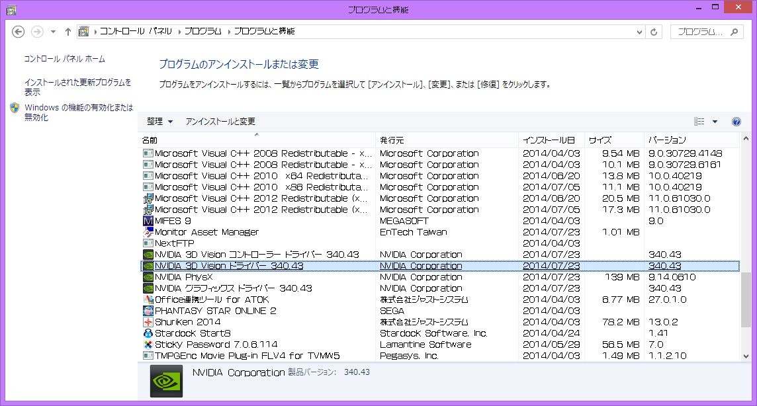The width and height of the screenshot is (757, 406).
Task: Open コントロール パネル breadcrumb
Action: 136,31
